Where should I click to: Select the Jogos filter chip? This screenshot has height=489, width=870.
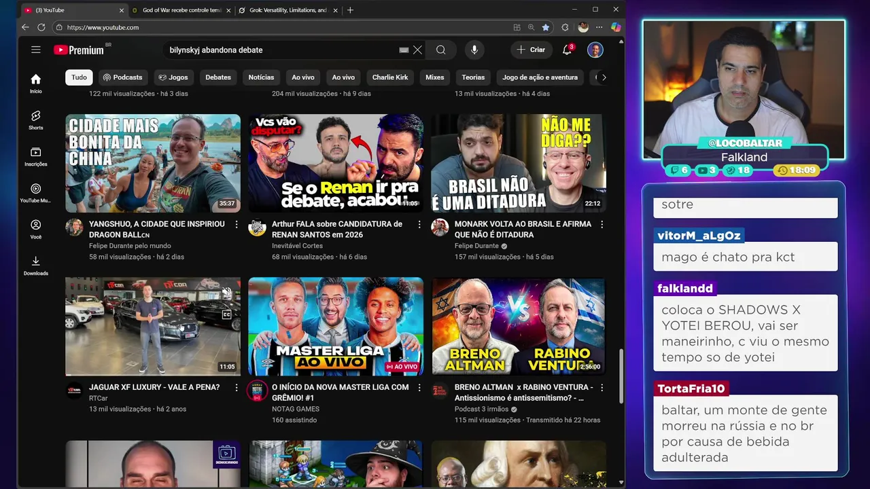tap(173, 77)
